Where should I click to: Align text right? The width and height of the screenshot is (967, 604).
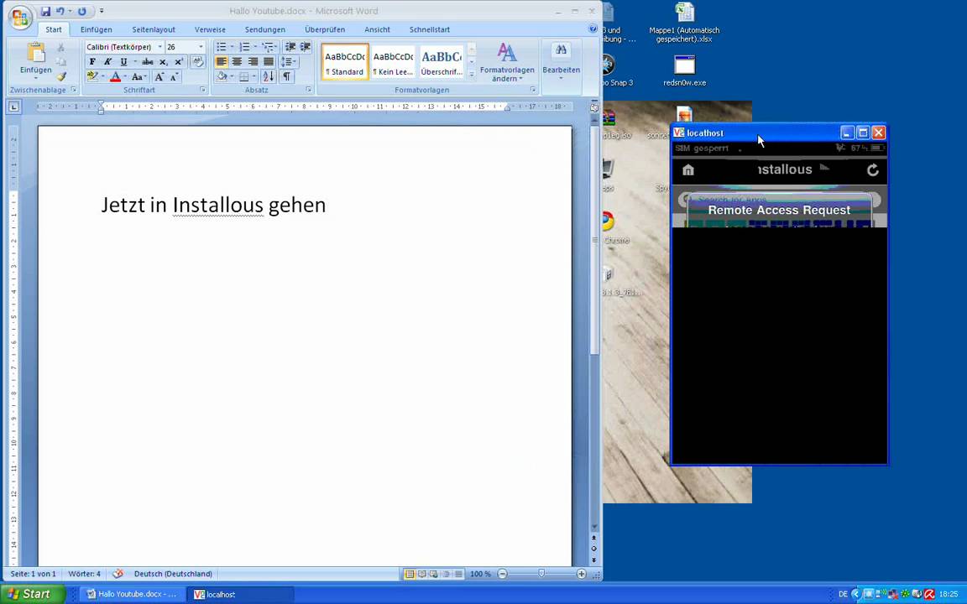[x=253, y=61]
